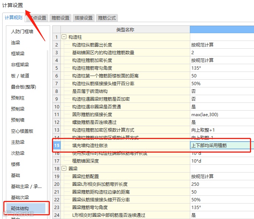Click 10*d value for 植筋锚固深度
Image resolution: width=254 pixels, height=219 pixels.
click(222, 161)
